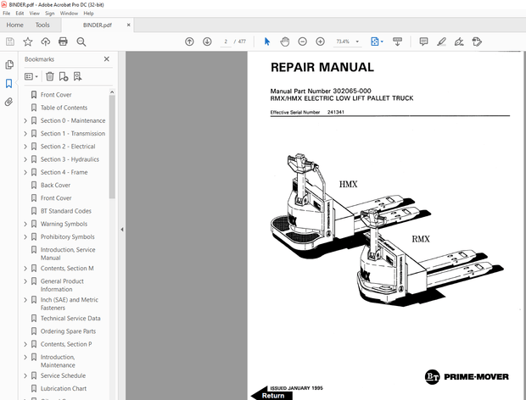Zoom out with minus icon
526x400 pixels.
(x=303, y=42)
